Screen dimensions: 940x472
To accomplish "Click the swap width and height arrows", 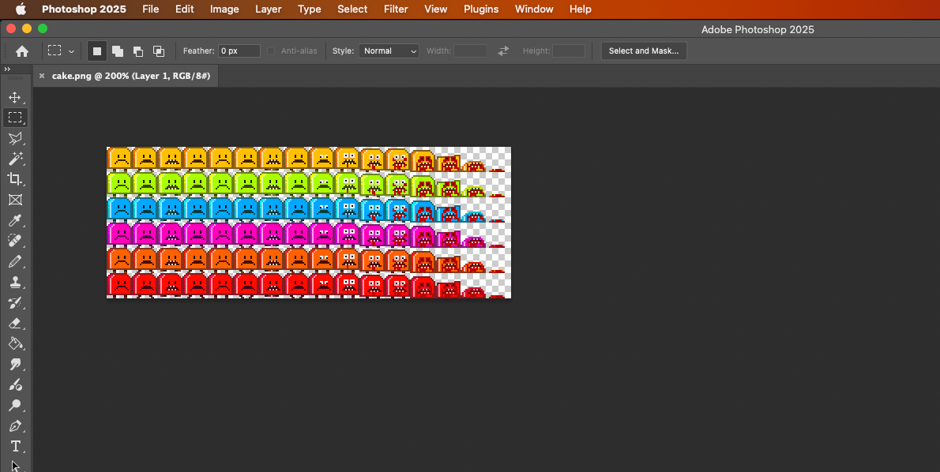I will [x=503, y=51].
